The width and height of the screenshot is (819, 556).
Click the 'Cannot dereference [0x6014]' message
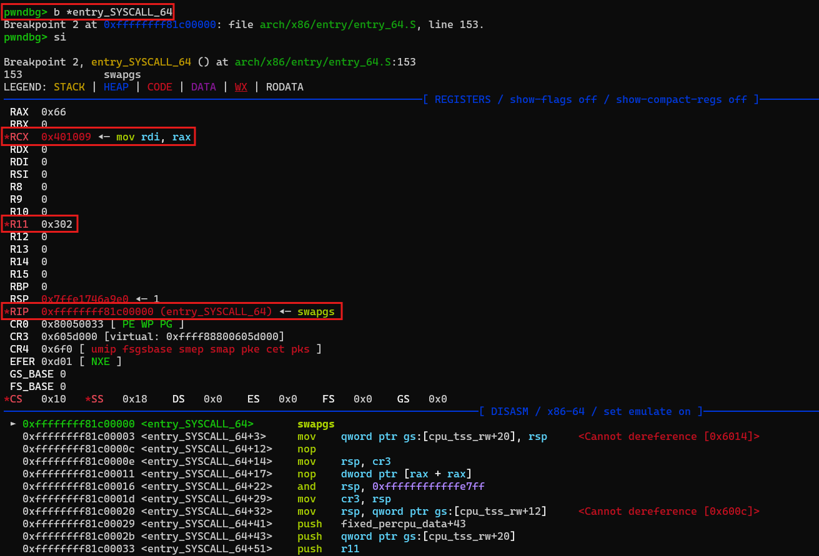coord(668,437)
